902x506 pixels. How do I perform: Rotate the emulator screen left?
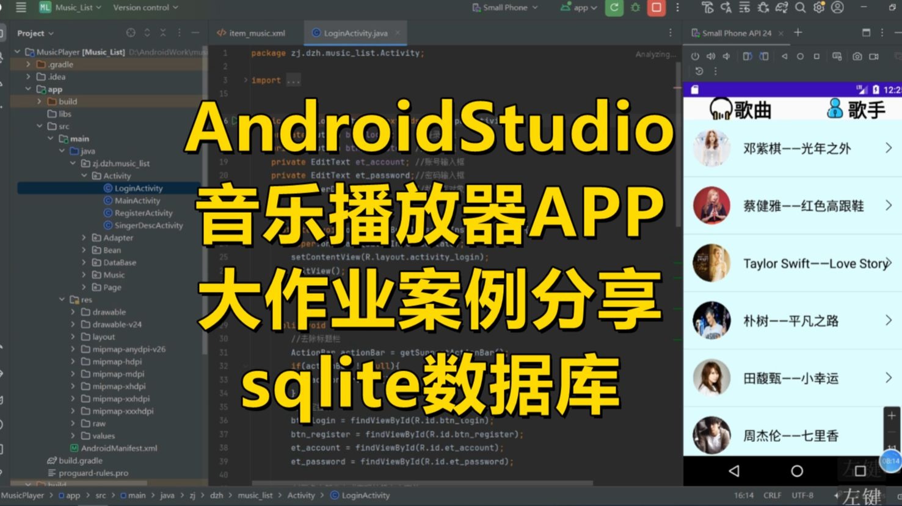pyautogui.click(x=747, y=55)
